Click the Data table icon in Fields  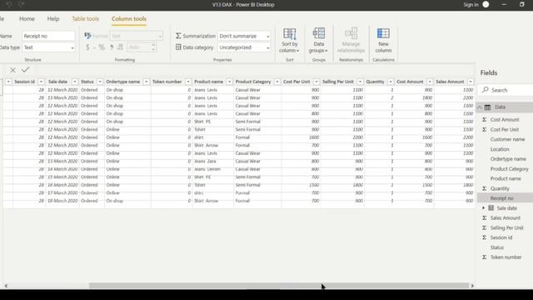[x=487, y=107]
